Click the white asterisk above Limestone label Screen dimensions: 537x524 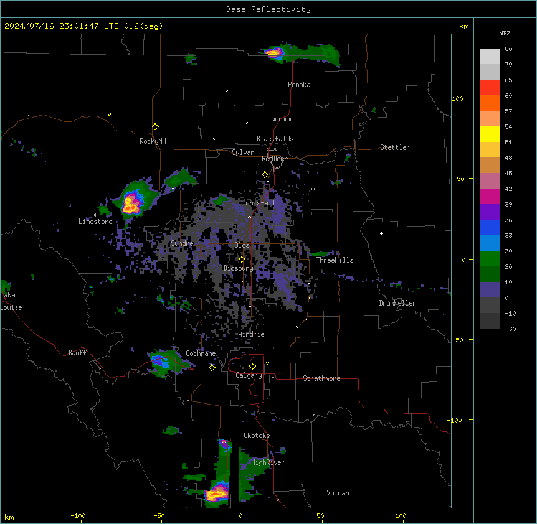point(95,215)
